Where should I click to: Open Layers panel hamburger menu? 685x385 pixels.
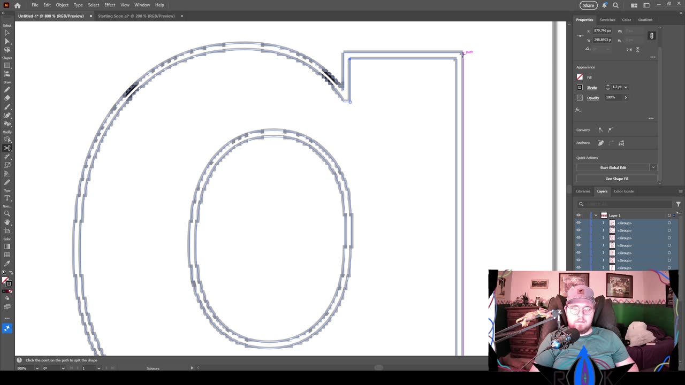point(680,191)
